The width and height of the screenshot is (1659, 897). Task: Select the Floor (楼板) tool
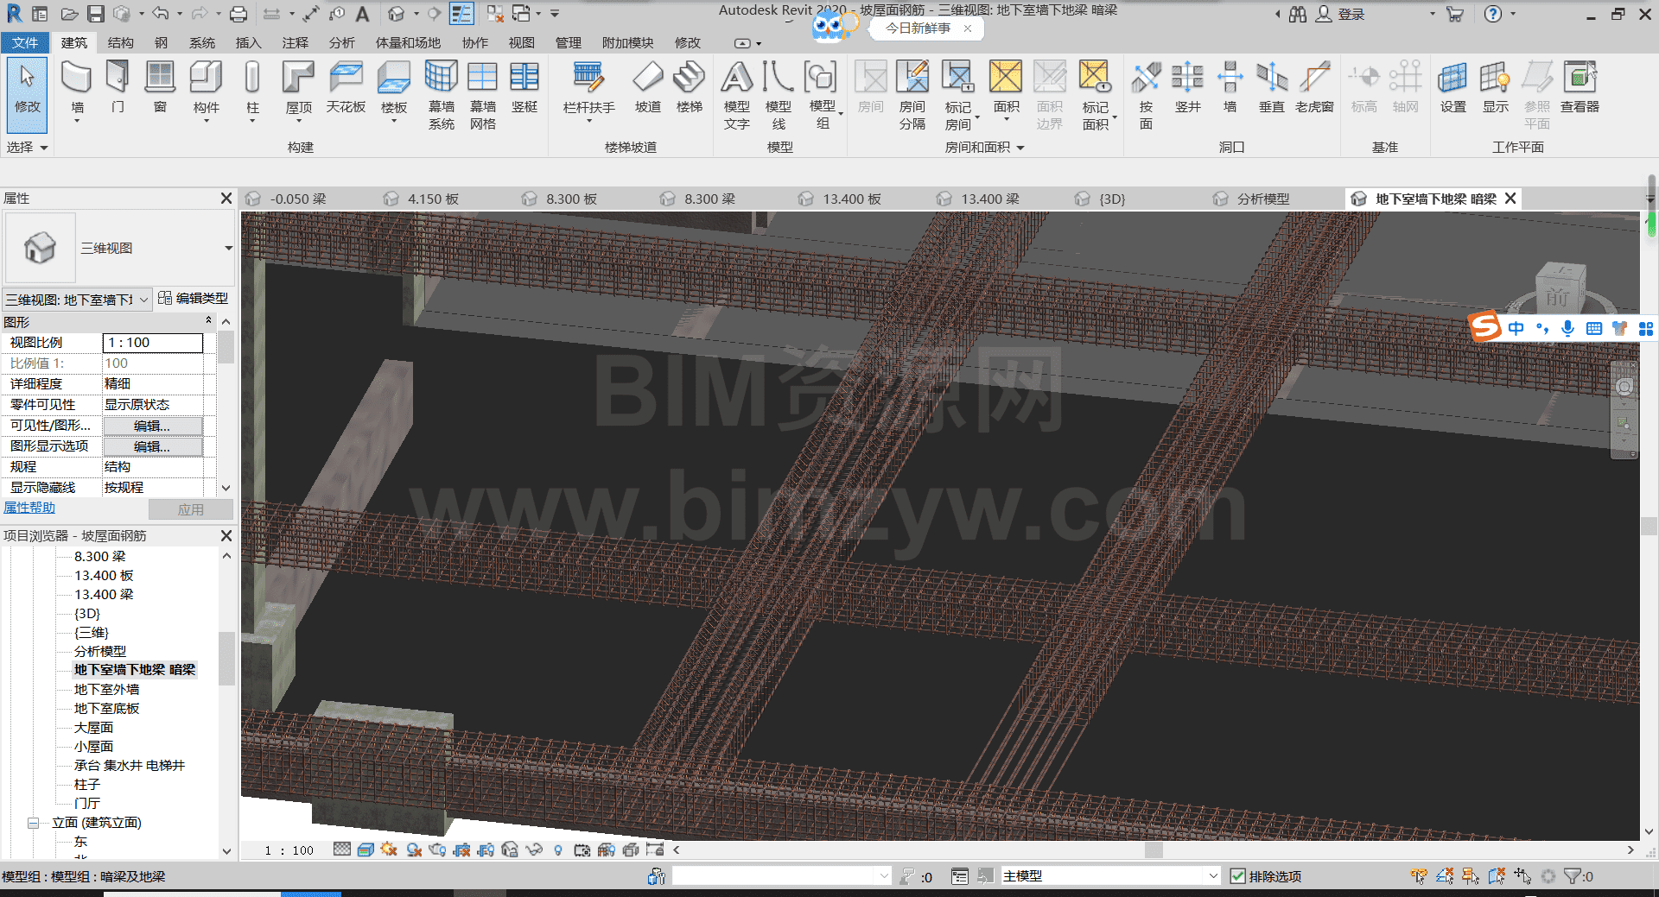(x=394, y=90)
